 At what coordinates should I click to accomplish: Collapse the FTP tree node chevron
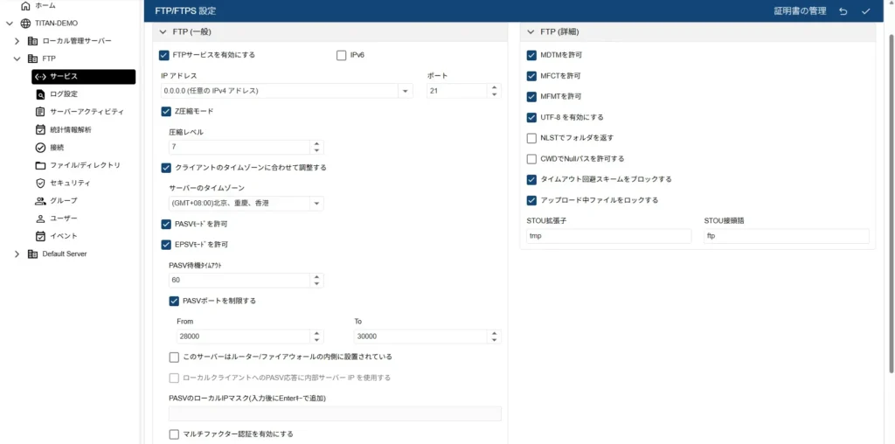point(17,59)
